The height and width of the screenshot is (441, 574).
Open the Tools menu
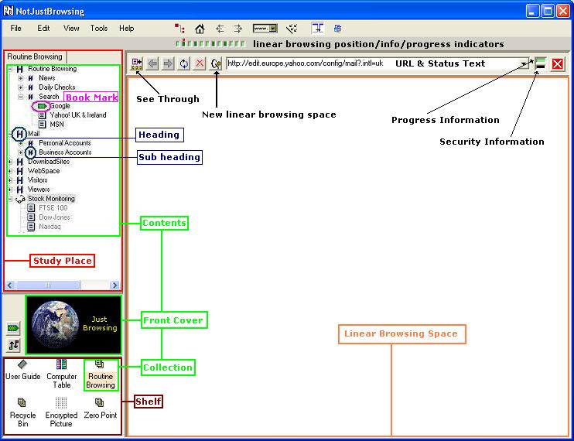coord(99,29)
